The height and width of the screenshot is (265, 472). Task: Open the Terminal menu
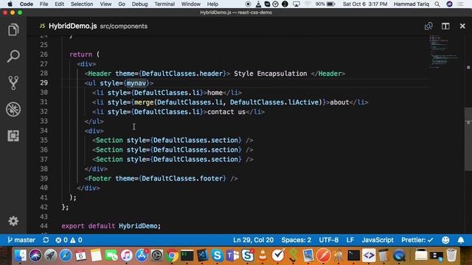pyautogui.click(x=164, y=4)
